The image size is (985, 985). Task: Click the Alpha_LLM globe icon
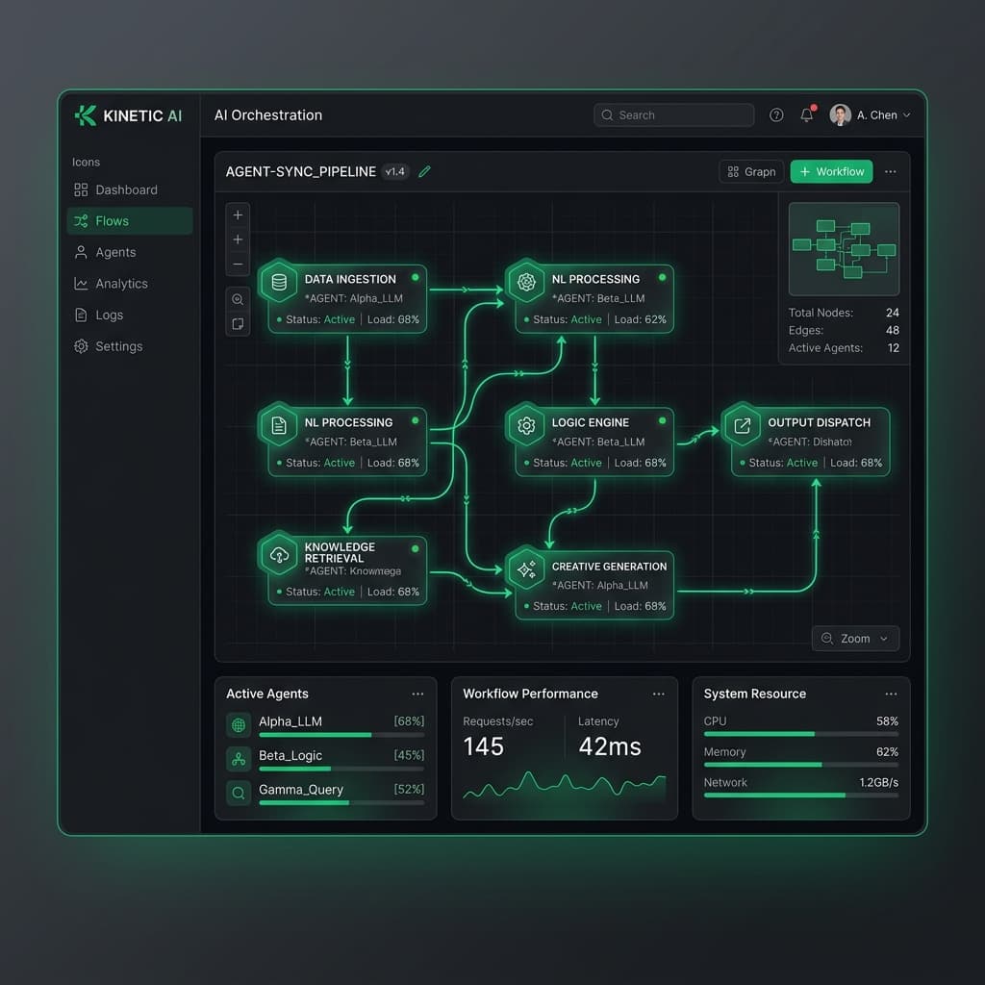(239, 725)
